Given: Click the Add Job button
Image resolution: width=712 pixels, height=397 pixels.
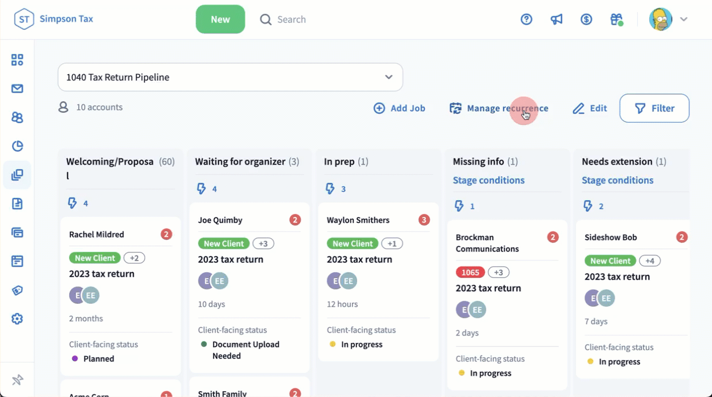Looking at the screenshot, I should (x=400, y=108).
